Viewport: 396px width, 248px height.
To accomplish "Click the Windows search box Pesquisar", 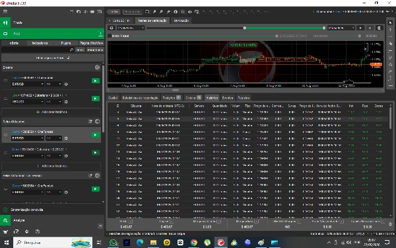I will tap(53, 243).
